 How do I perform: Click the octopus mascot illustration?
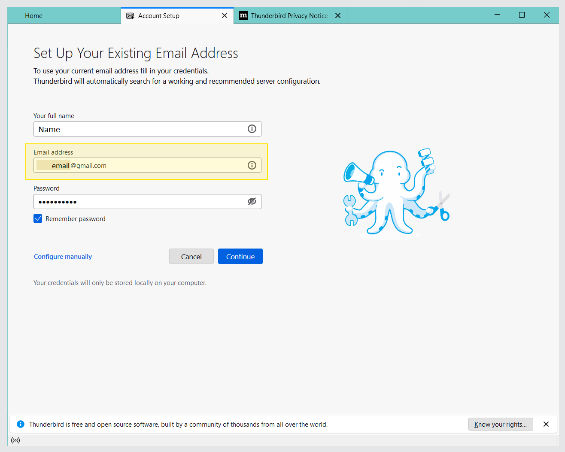[x=396, y=193]
